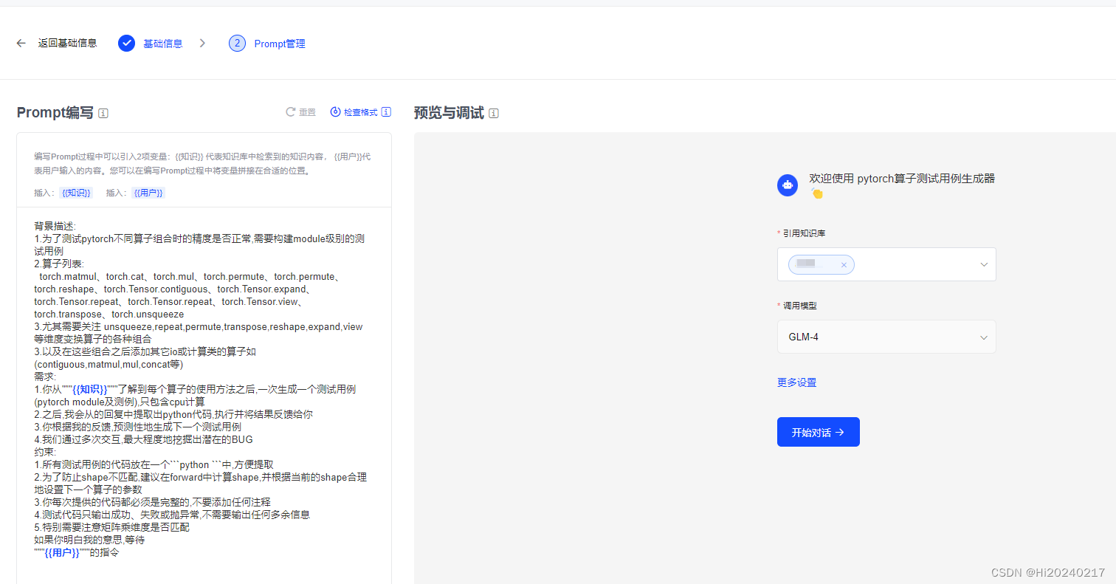Click the 引用知识库 label
Image resolution: width=1116 pixels, height=584 pixels.
point(804,233)
